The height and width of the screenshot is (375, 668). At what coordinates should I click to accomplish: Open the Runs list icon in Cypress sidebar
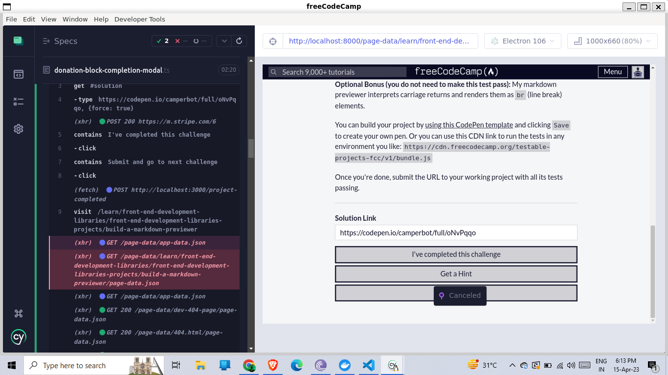18,102
